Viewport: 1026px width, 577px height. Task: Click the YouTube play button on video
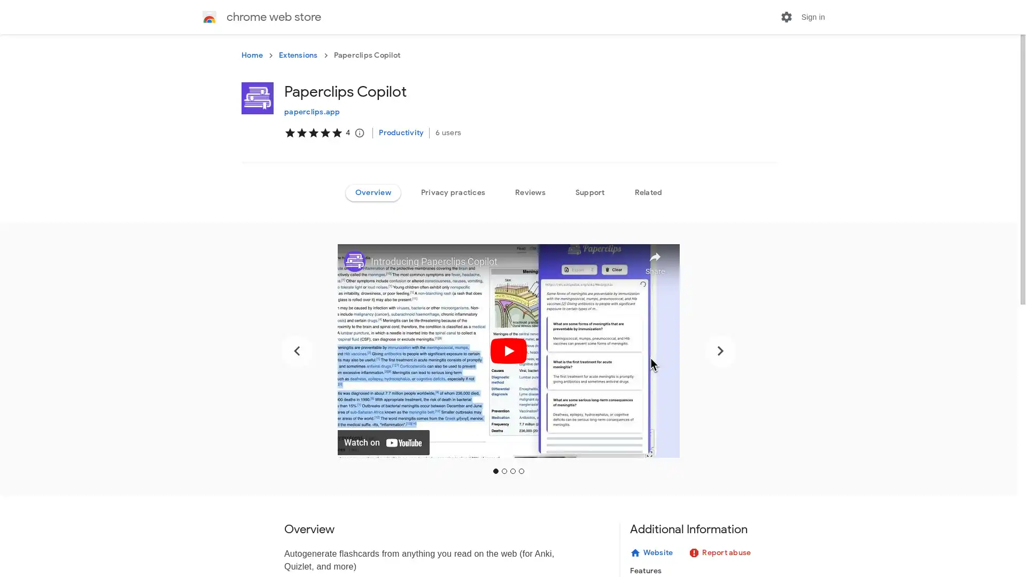(x=508, y=351)
